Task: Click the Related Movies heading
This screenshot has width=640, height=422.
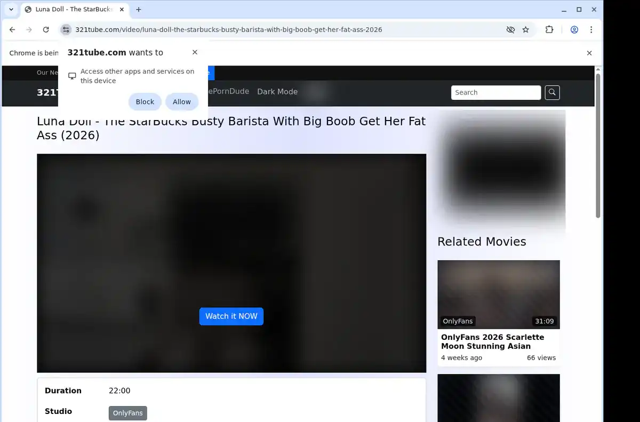Action: pos(482,242)
